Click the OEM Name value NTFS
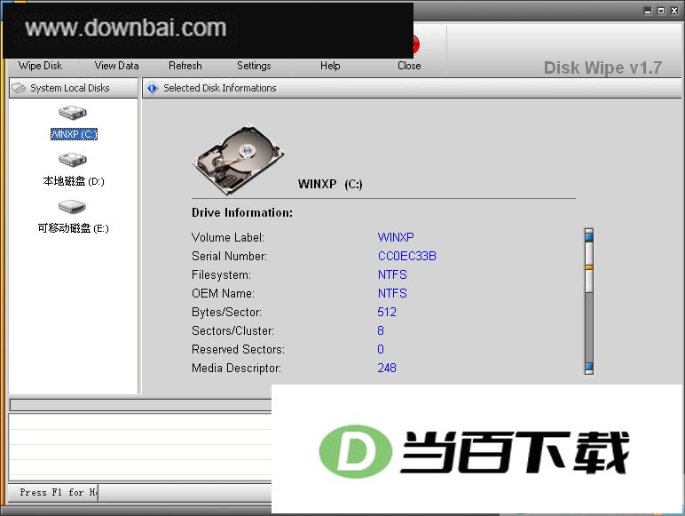Screen dimensions: 685x516 coord(392,293)
